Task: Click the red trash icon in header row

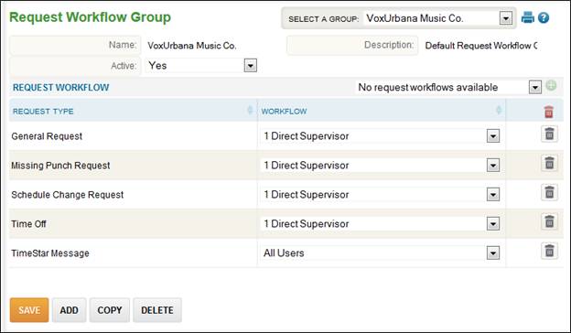Action: click(549, 112)
